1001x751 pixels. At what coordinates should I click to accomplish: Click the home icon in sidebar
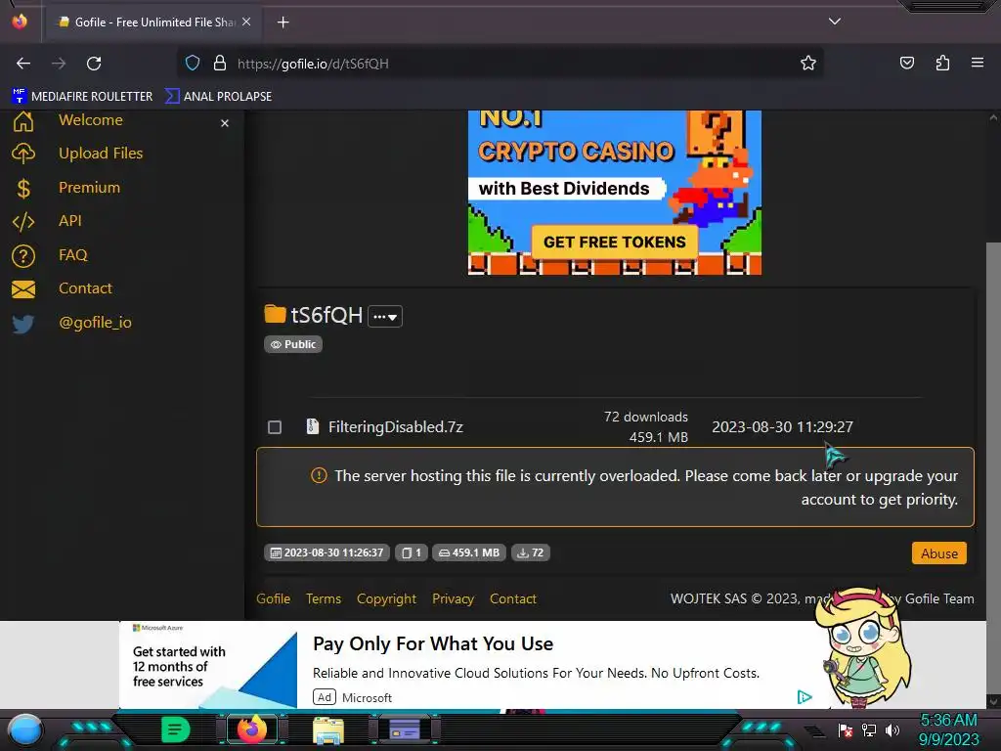click(23, 120)
